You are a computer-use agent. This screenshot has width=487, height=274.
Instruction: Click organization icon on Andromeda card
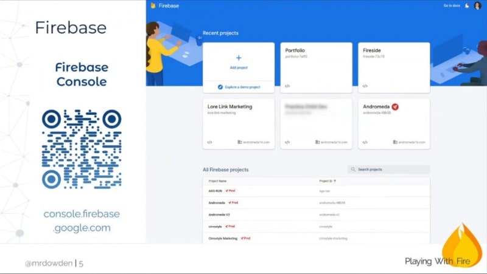395,142
